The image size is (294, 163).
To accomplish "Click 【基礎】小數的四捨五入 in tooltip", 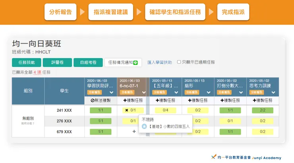I will [x=169, y=127].
